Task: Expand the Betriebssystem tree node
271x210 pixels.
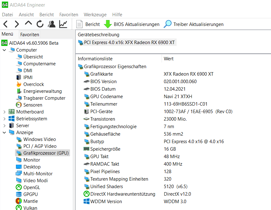Action: (4, 119)
